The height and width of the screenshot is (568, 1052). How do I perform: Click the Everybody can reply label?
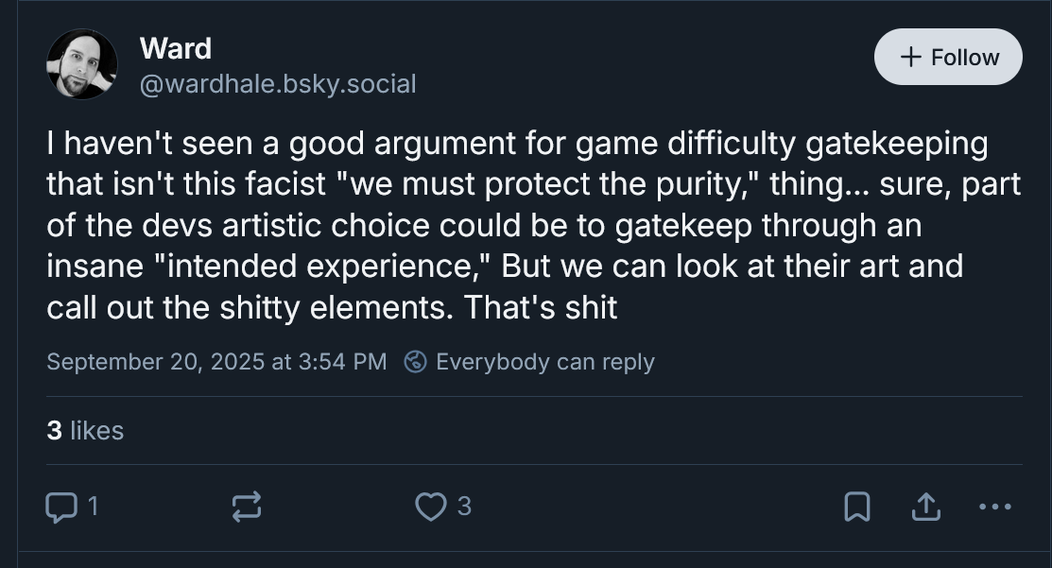pyautogui.click(x=544, y=362)
